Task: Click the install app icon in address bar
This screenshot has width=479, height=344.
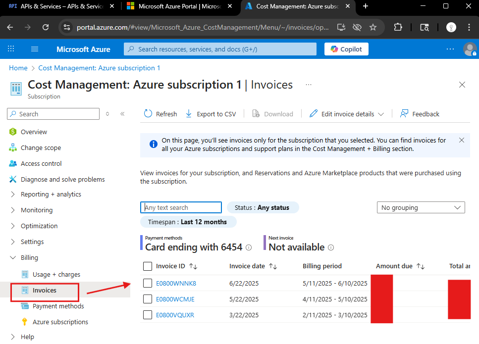Action: click(x=341, y=27)
